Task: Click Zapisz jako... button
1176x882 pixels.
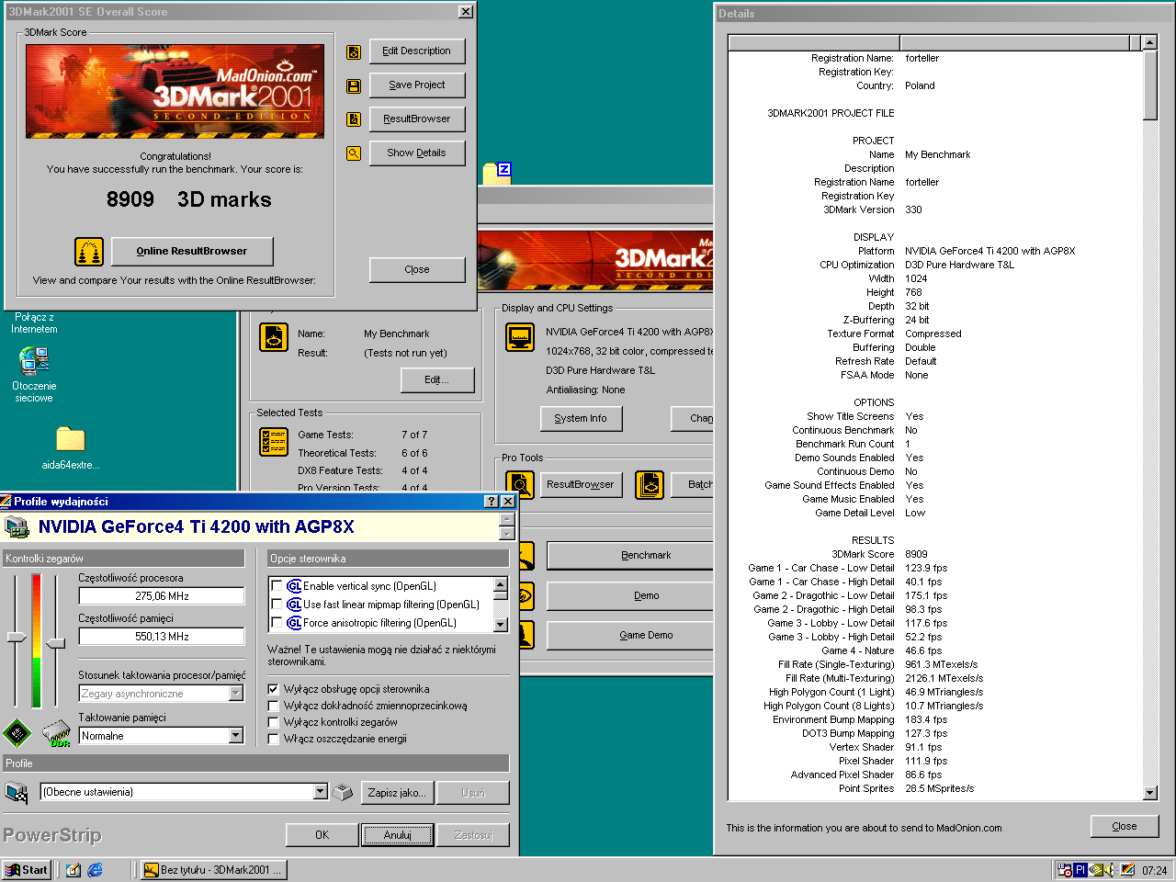Action: (397, 793)
